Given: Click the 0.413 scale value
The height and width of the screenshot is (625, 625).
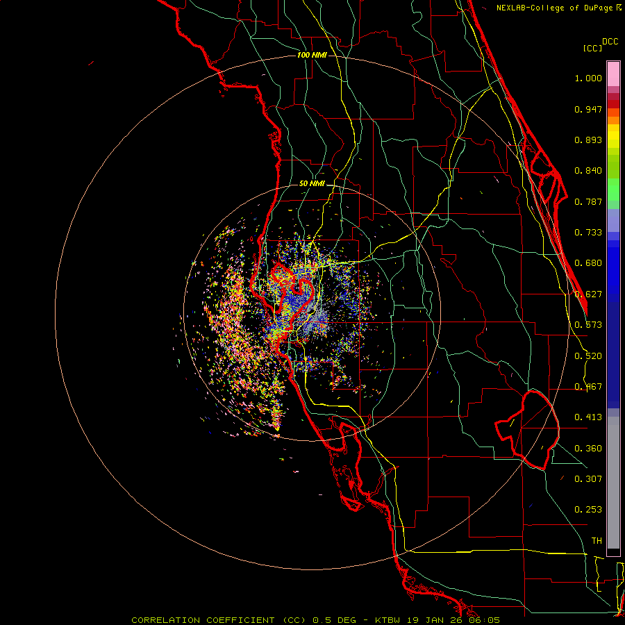Looking at the screenshot, I should click(588, 417).
